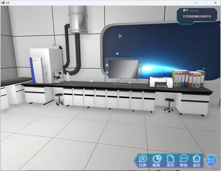Click the white reagent bottle beside the instrument
The image size is (221, 171).
coord(68,77)
